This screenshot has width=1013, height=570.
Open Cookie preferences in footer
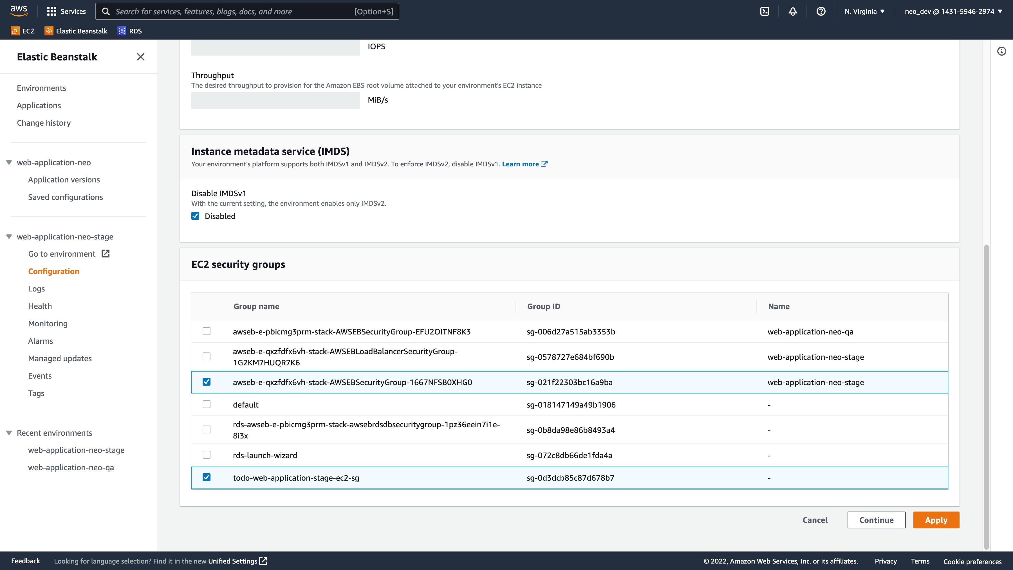tap(972, 561)
